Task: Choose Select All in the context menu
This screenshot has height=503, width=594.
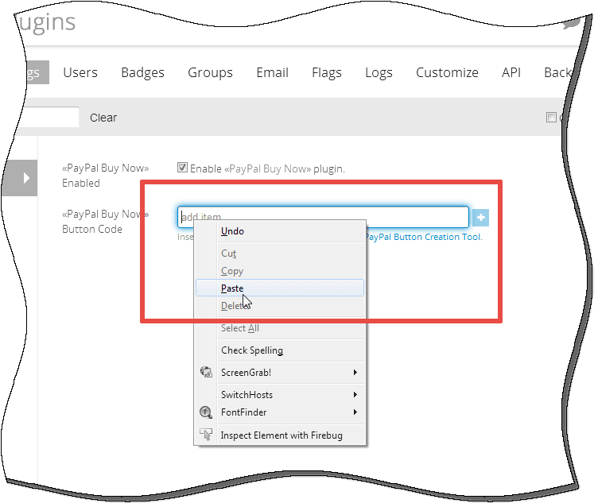Action: coord(280,328)
